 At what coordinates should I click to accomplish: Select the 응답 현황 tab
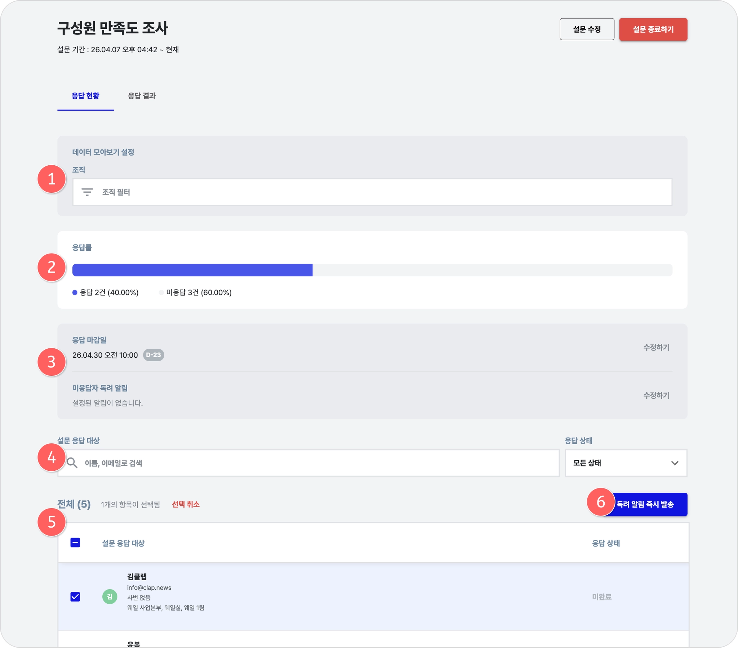(x=85, y=96)
